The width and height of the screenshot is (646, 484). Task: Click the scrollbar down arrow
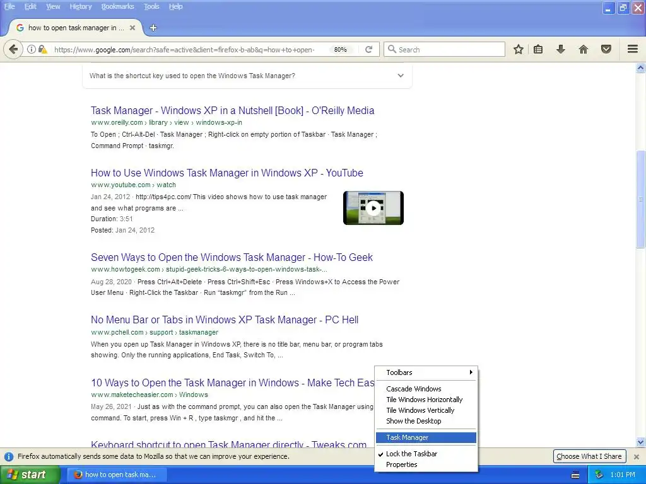coord(641,442)
